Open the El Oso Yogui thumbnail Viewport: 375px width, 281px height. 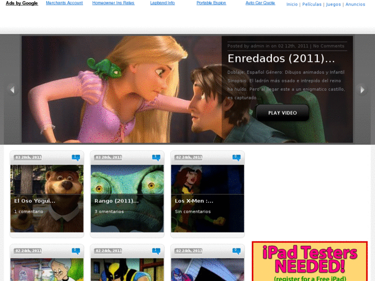click(x=47, y=199)
